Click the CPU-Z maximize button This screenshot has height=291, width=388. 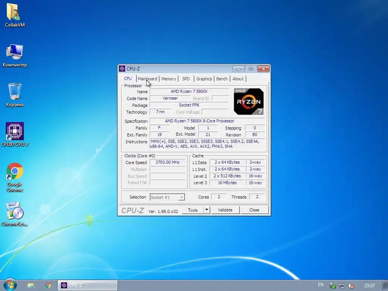tap(251, 69)
